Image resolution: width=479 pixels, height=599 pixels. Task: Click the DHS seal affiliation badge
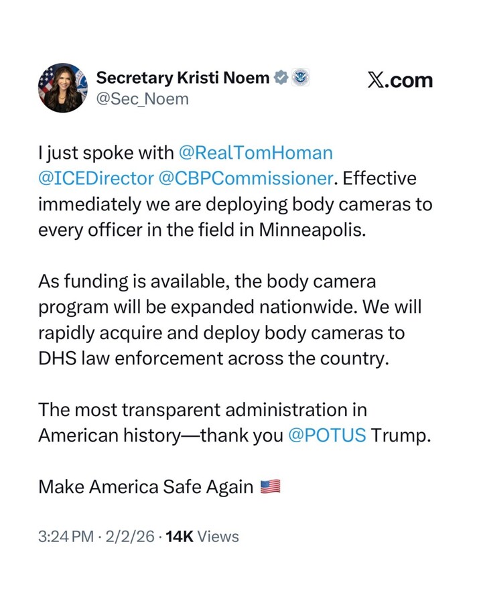click(x=301, y=78)
